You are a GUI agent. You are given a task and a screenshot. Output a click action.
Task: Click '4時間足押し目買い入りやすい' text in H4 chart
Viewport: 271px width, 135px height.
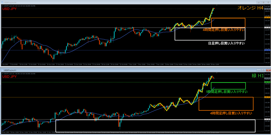(x=224, y=30)
